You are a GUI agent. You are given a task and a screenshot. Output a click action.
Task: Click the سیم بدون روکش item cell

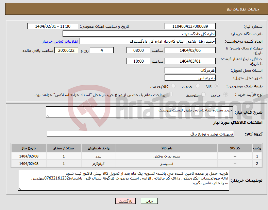pyautogui.click(x=167, y=156)
